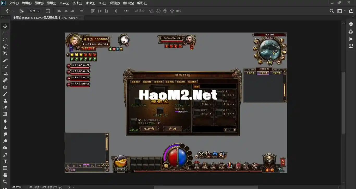Toggle Auto-Select layers icon
The height and width of the screenshot is (189, 356).
pos(21,11)
